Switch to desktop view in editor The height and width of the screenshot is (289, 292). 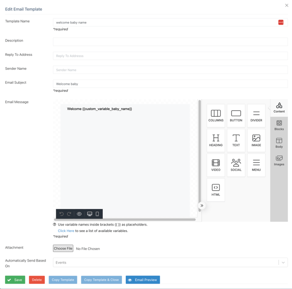tap(89, 214)
